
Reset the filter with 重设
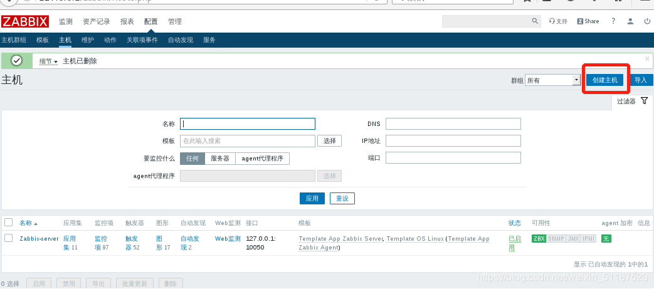click(x=342, y=199)
